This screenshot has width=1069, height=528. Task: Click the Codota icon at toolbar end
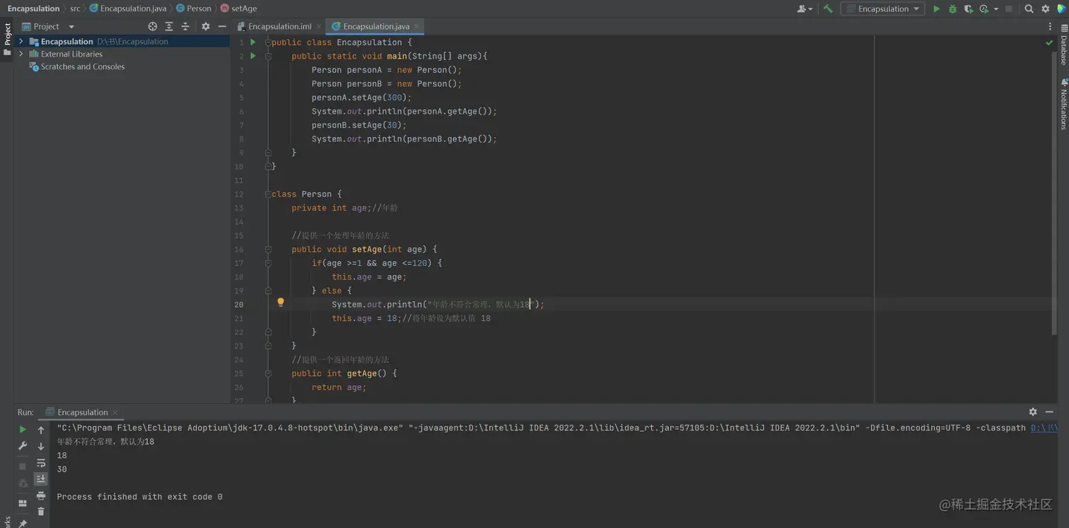[1062, 8]
